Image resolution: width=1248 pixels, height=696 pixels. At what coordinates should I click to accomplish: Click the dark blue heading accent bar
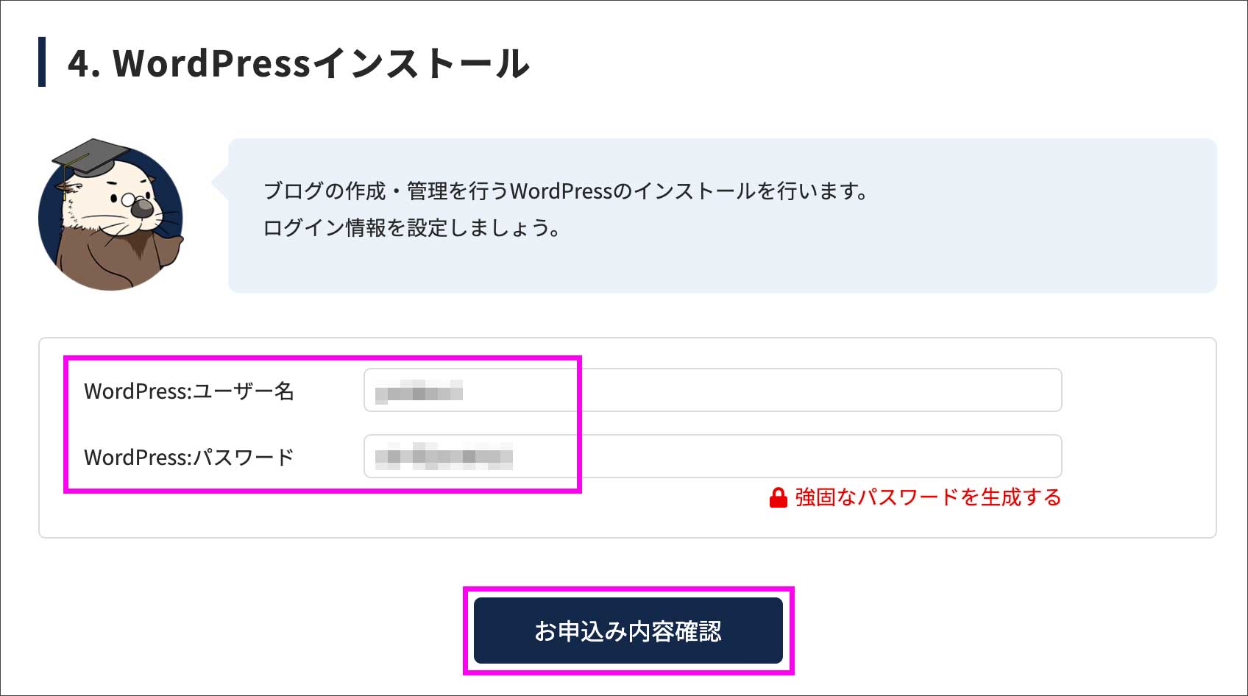[42, 62]
